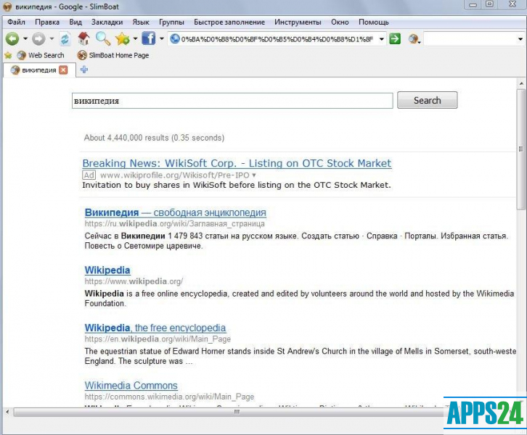Click URL text https://commons.wikimedia.org/wiki/Main_Page
Viewport: 527px width, 435px height.
(x=169, y=397)
